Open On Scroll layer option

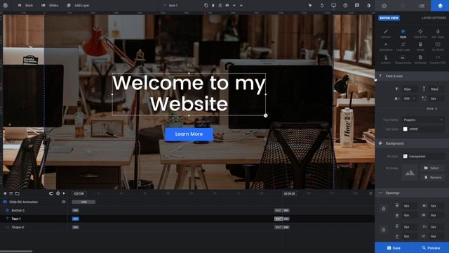point(438,46)
